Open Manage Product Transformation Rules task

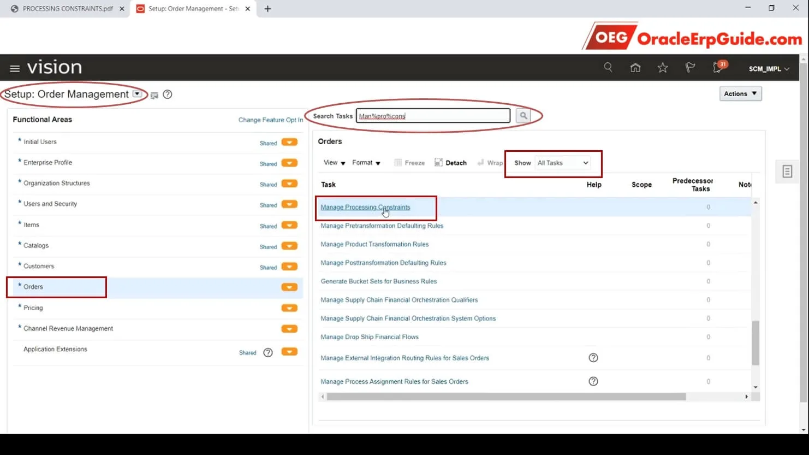(x=374, y=245)
